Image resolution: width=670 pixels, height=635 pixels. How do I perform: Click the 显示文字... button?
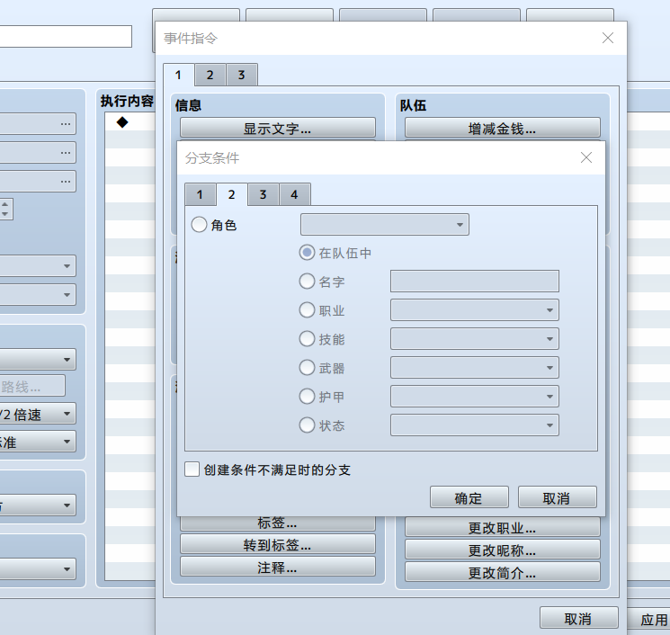point(278,128)
